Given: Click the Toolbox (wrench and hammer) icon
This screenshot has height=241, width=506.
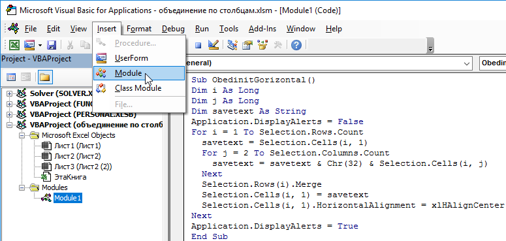Looking at the screenshot, I should coord(278,45).
